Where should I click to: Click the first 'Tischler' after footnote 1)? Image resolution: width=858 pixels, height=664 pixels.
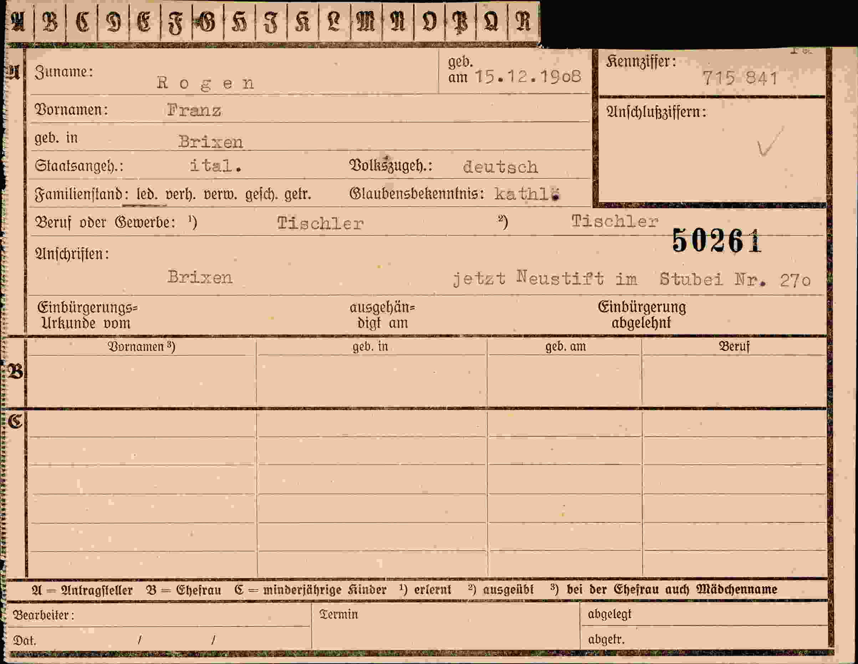point(321,224)
